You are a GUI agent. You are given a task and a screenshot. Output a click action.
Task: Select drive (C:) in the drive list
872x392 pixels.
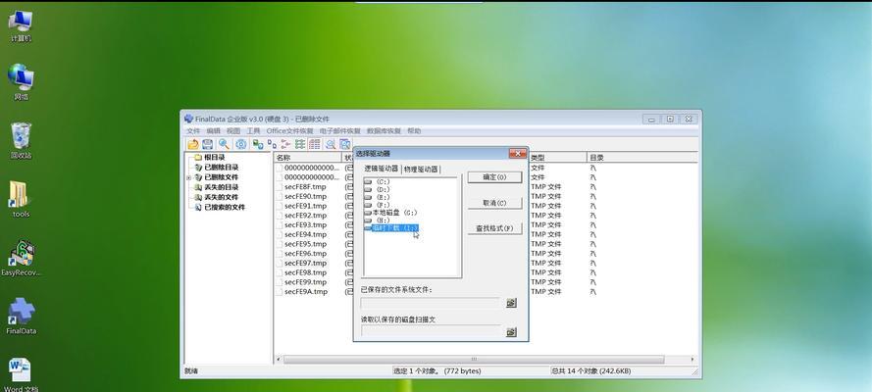[378, 181]
